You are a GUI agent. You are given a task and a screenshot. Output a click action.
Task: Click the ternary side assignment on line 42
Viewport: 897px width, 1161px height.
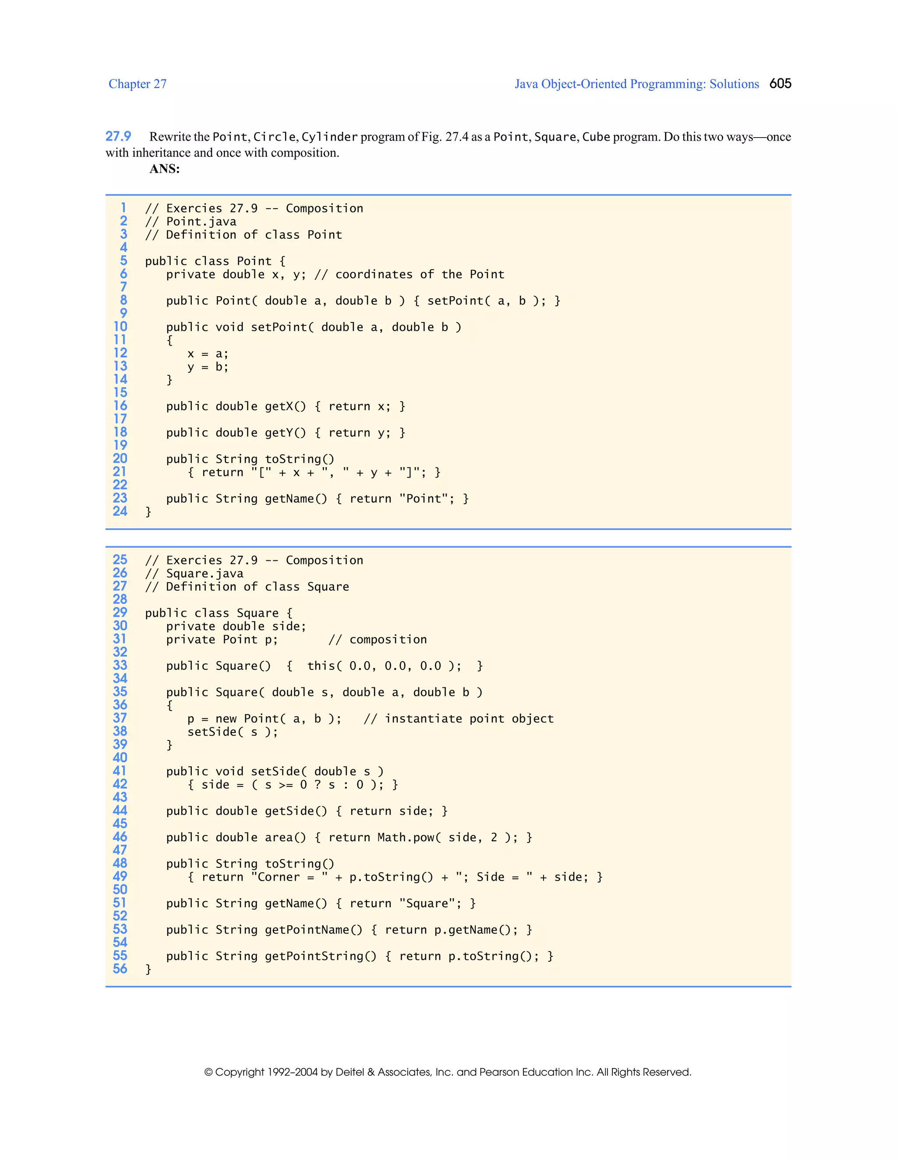coord(293,785)
